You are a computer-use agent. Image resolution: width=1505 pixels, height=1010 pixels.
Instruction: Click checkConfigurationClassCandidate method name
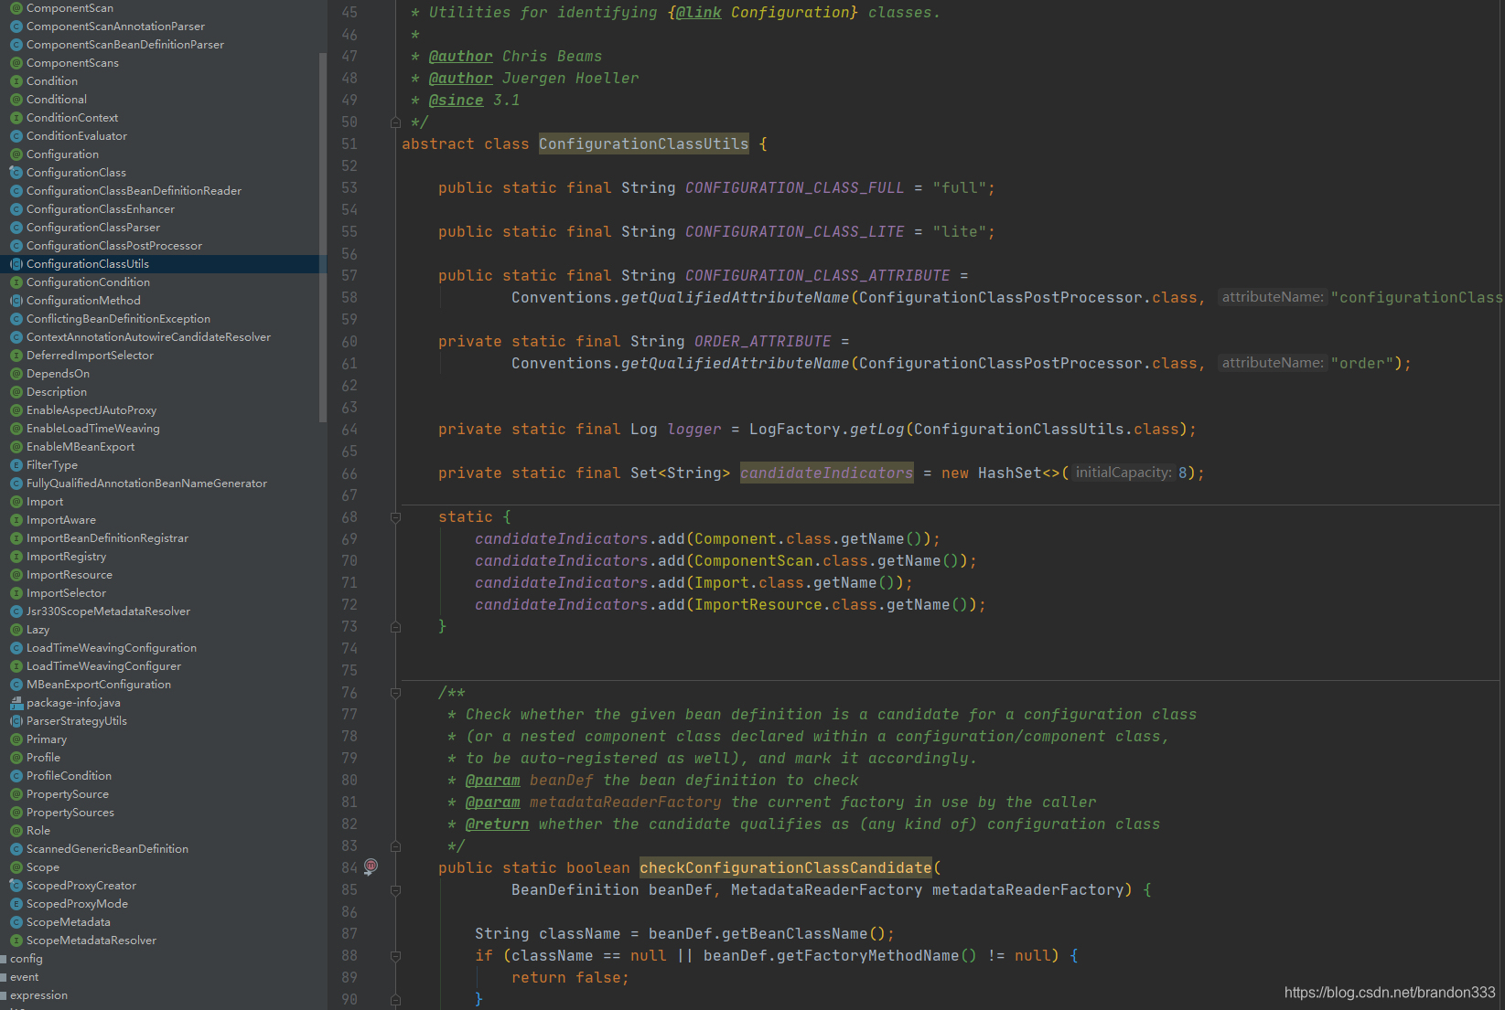[x=785, y=868]
